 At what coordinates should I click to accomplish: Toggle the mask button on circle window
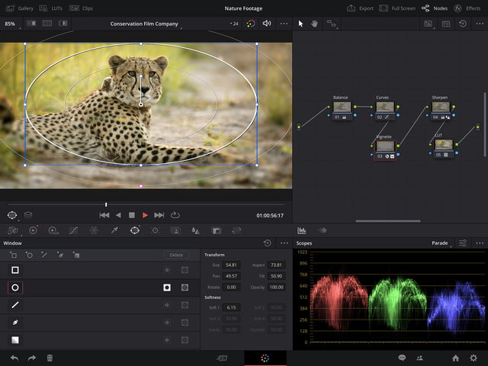185,287
